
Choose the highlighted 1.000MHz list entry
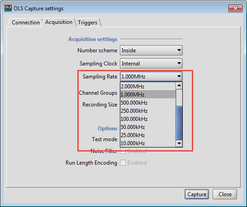[148, 94]
